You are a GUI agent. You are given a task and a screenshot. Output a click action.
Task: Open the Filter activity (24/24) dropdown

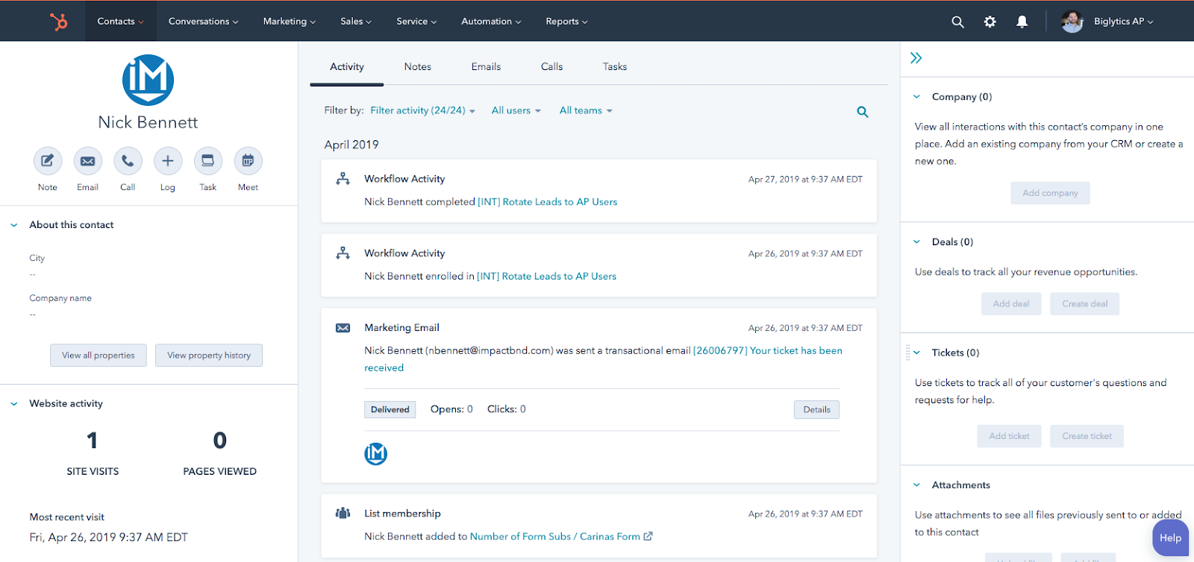(x=422, y=110)
